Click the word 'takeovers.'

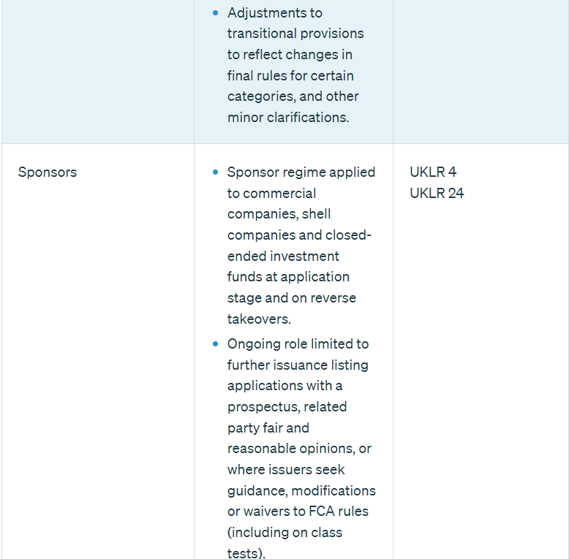point(259,319)
